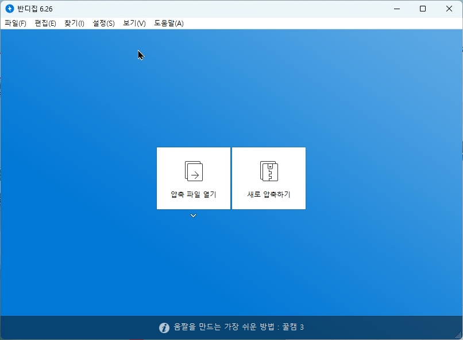Screen dimensions: 463x340
Task: Open the 보기(V) menu
Action: coord(134,24)
